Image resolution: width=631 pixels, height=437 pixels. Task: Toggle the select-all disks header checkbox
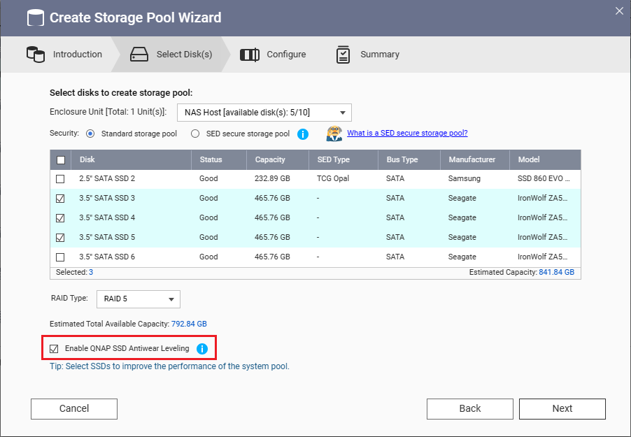(60, 159)
